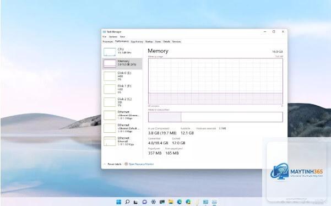Image resolution: width=331 pixels, height=206 pixels.
Task: Minimize the Task Manager window
Action: click(265, 31)
